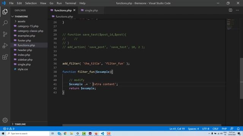Open the Extensions view
The width and height of the screenshot is (243, 136).
coord(5,57)
